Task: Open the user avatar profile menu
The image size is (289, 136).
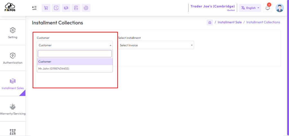Action: [280, 8]
